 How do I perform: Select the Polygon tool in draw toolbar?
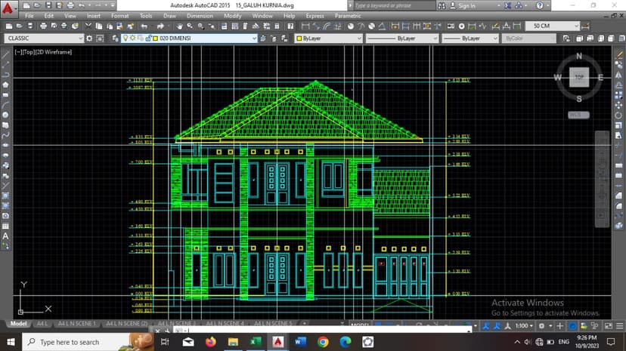click(5, 85)
